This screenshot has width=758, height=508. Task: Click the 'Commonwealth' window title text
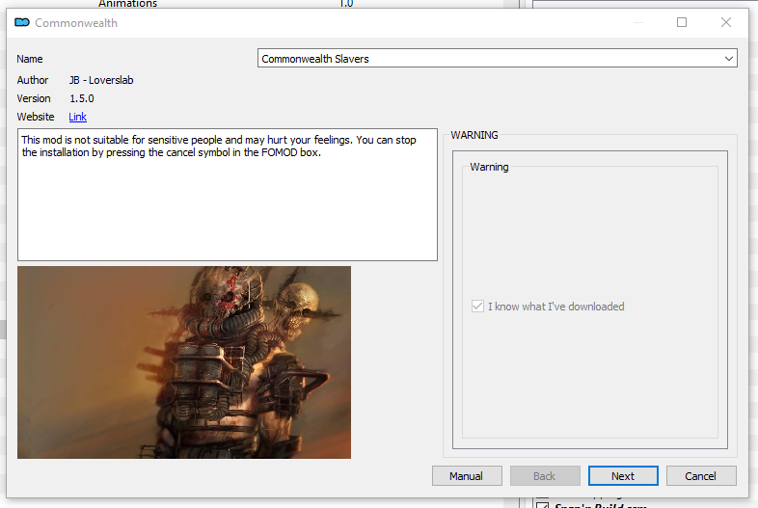[x=76, y=23]
